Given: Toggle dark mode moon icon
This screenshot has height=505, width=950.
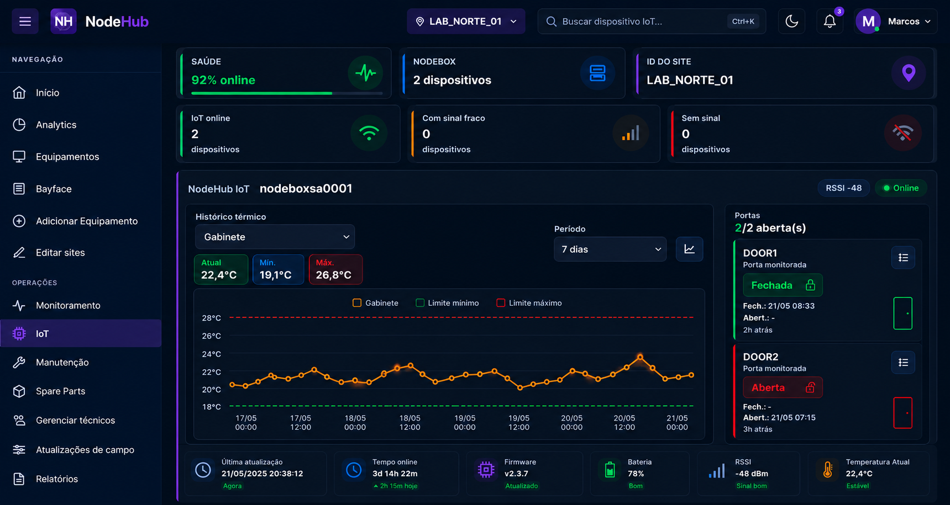Looking at the screenshot, I should tap(791, 22).
